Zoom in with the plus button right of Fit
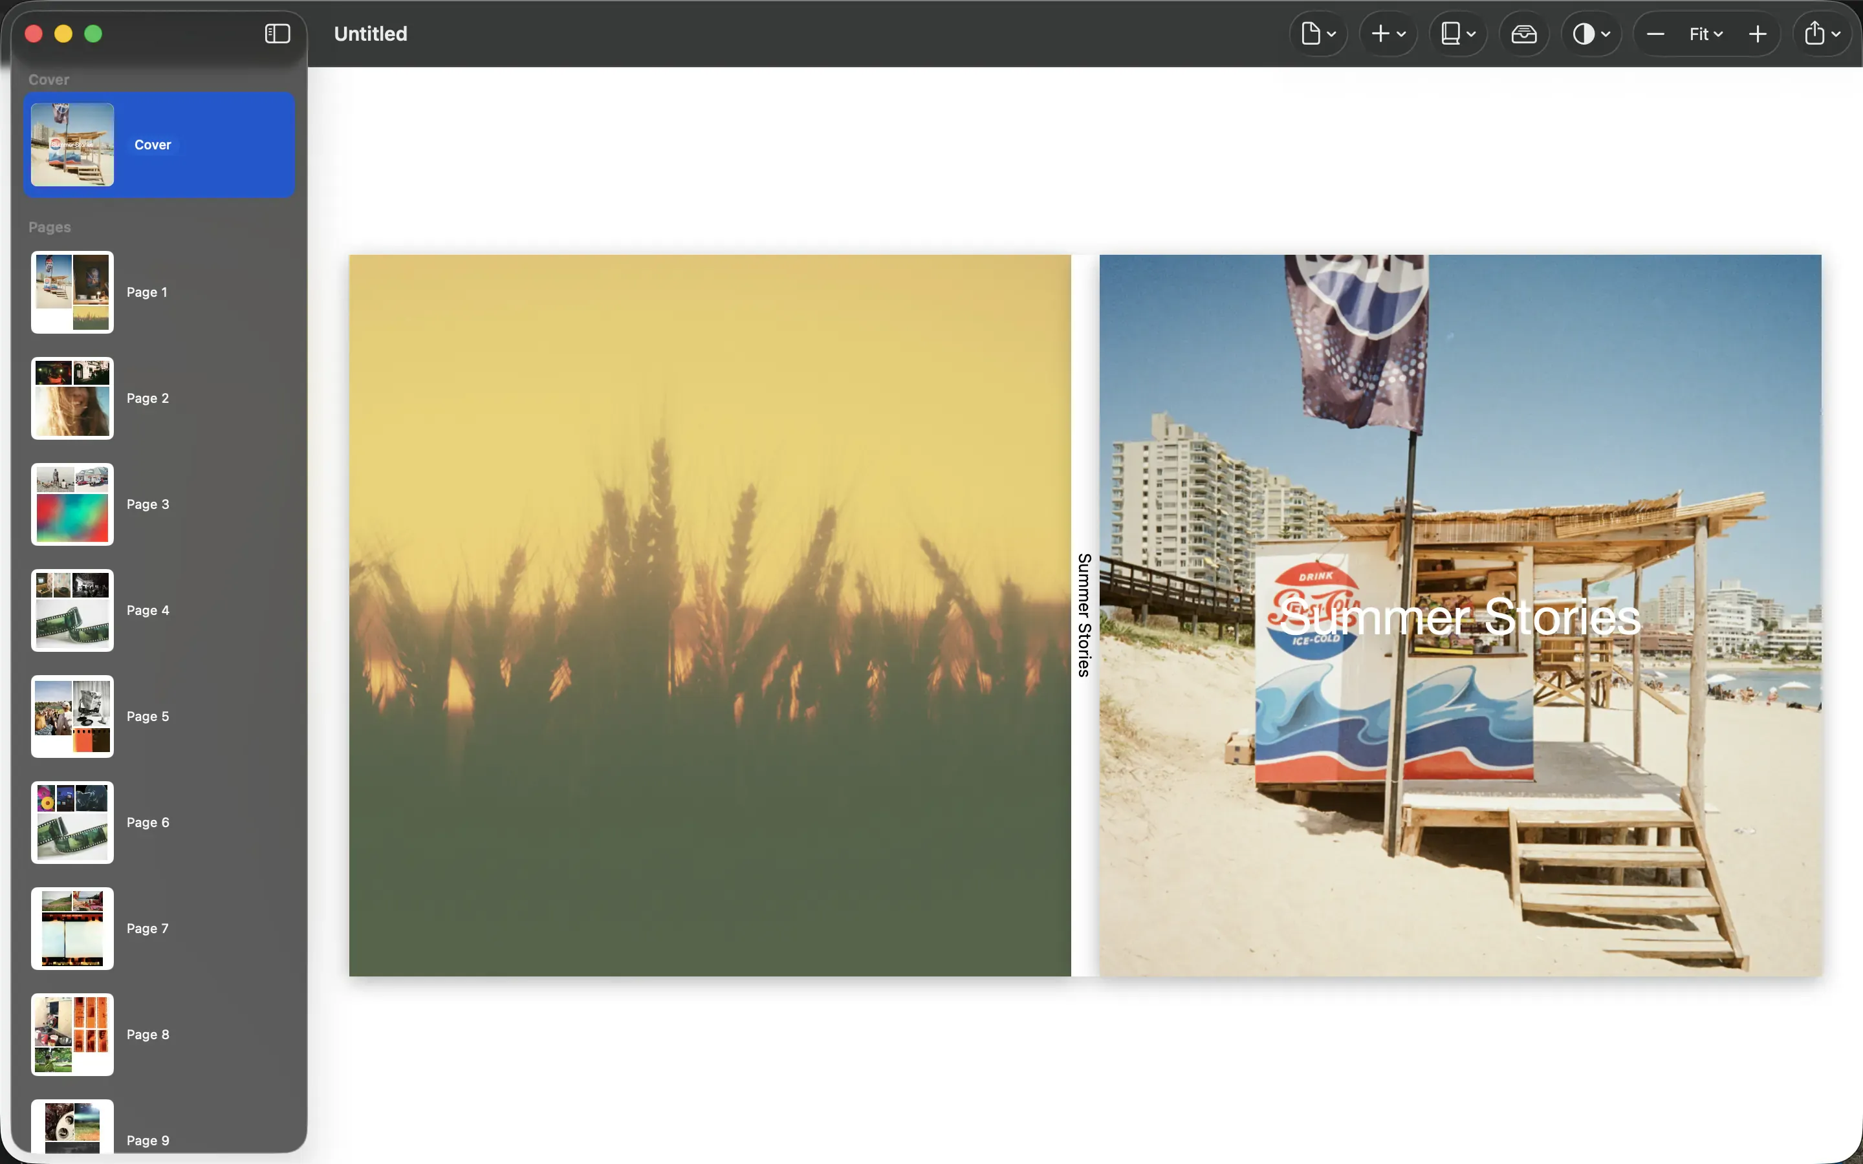 [x=1758, y=34]
